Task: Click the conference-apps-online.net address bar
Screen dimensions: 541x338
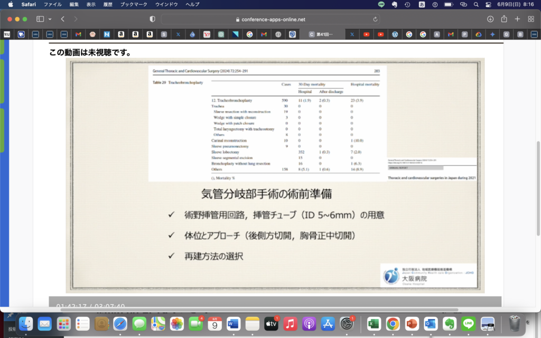Action: [269, 19]
